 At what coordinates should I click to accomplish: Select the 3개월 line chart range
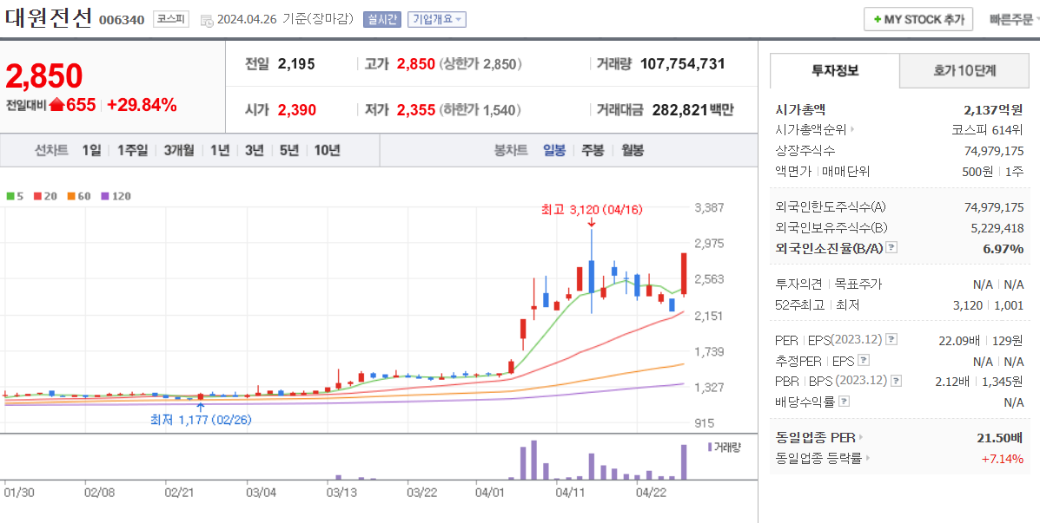click(x=179, y=150)
